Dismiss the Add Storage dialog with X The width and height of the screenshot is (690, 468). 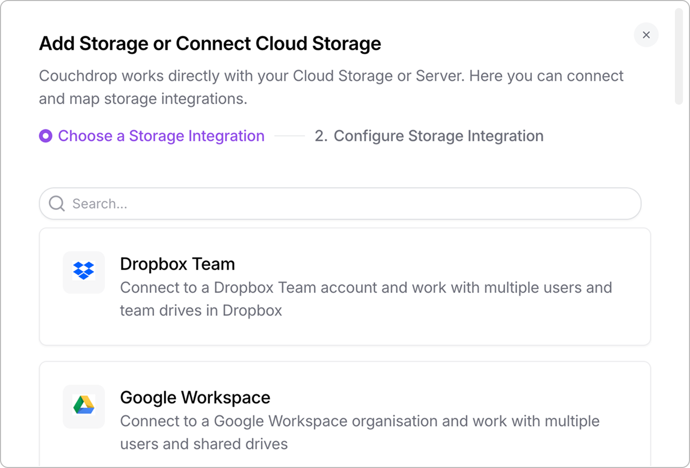[646, 35]
